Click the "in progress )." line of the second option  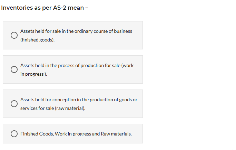(33, 74)
